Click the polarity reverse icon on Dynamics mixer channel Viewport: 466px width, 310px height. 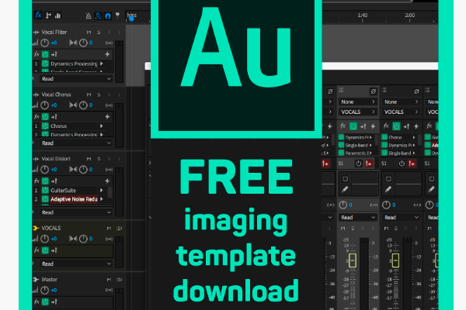click(x=374, y=91)
